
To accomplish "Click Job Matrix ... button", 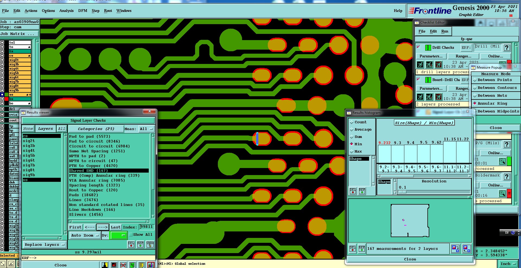I will (x=19, y=34).
